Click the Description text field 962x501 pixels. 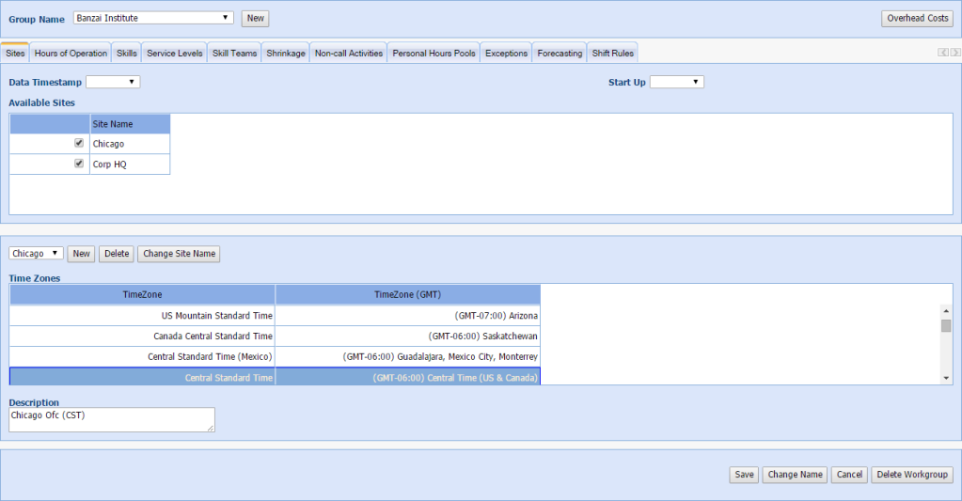111,419
